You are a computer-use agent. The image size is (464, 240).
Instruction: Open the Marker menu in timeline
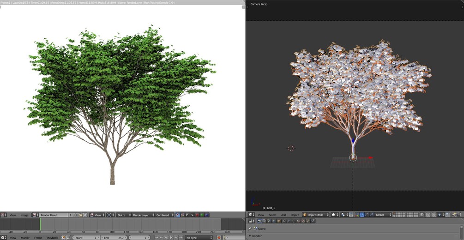coord(25,238)
